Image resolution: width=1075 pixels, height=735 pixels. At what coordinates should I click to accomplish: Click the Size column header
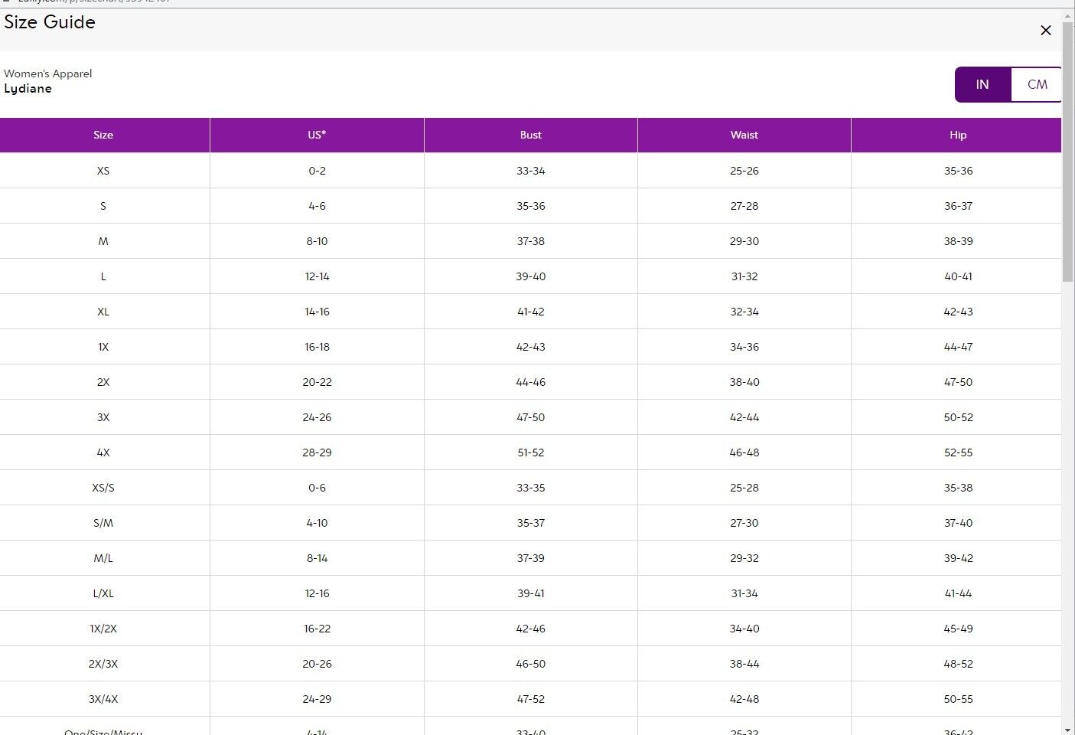click(x=103, y=135)
